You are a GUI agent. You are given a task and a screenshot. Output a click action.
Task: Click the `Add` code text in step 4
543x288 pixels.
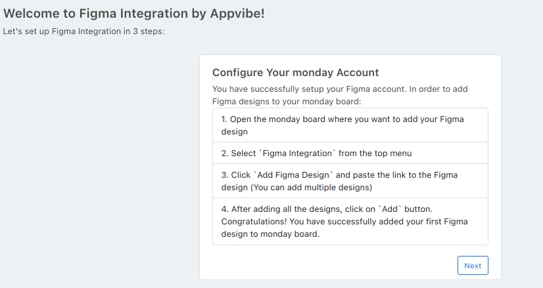tap(390, 209)
